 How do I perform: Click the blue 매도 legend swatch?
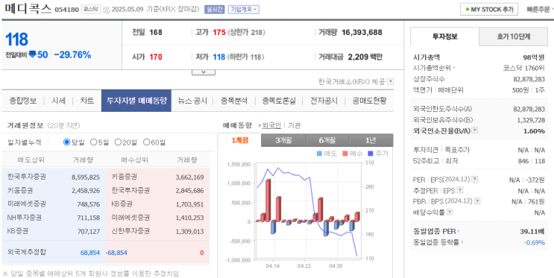[319, 154]
